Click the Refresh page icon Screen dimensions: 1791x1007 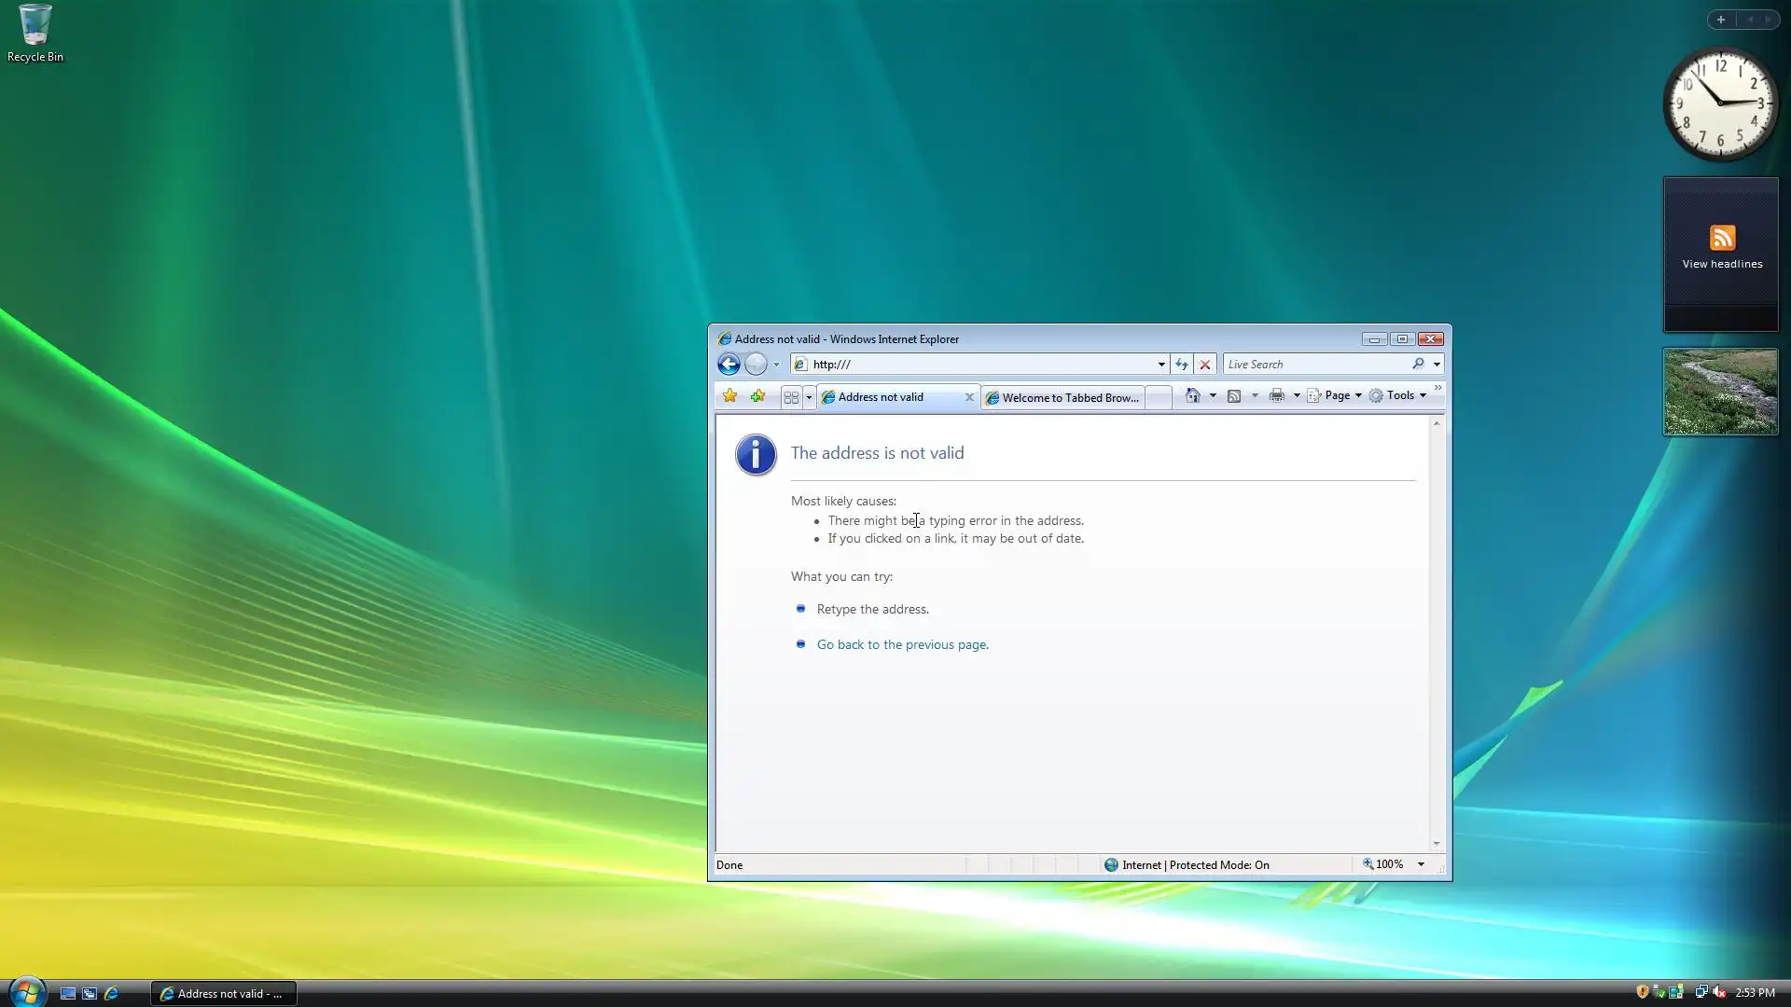1182,365
